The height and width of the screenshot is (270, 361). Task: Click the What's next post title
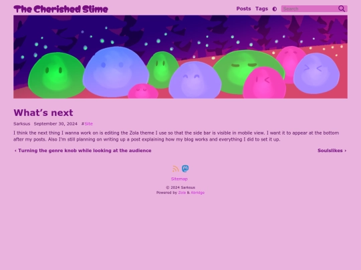tap(43, 113)
